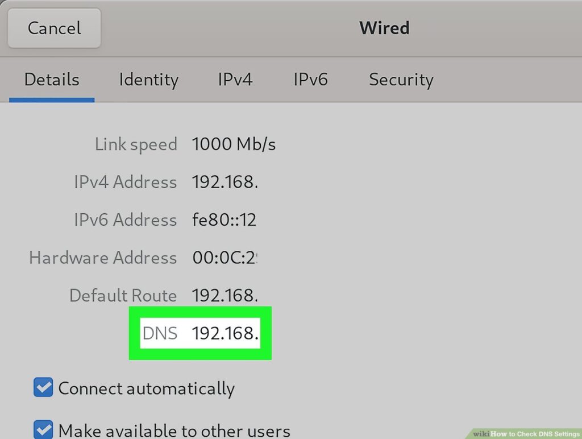Switch to the IPv6 tab
Image resolution: width=582 pixels, height=439 pixels.
point(311,80)
